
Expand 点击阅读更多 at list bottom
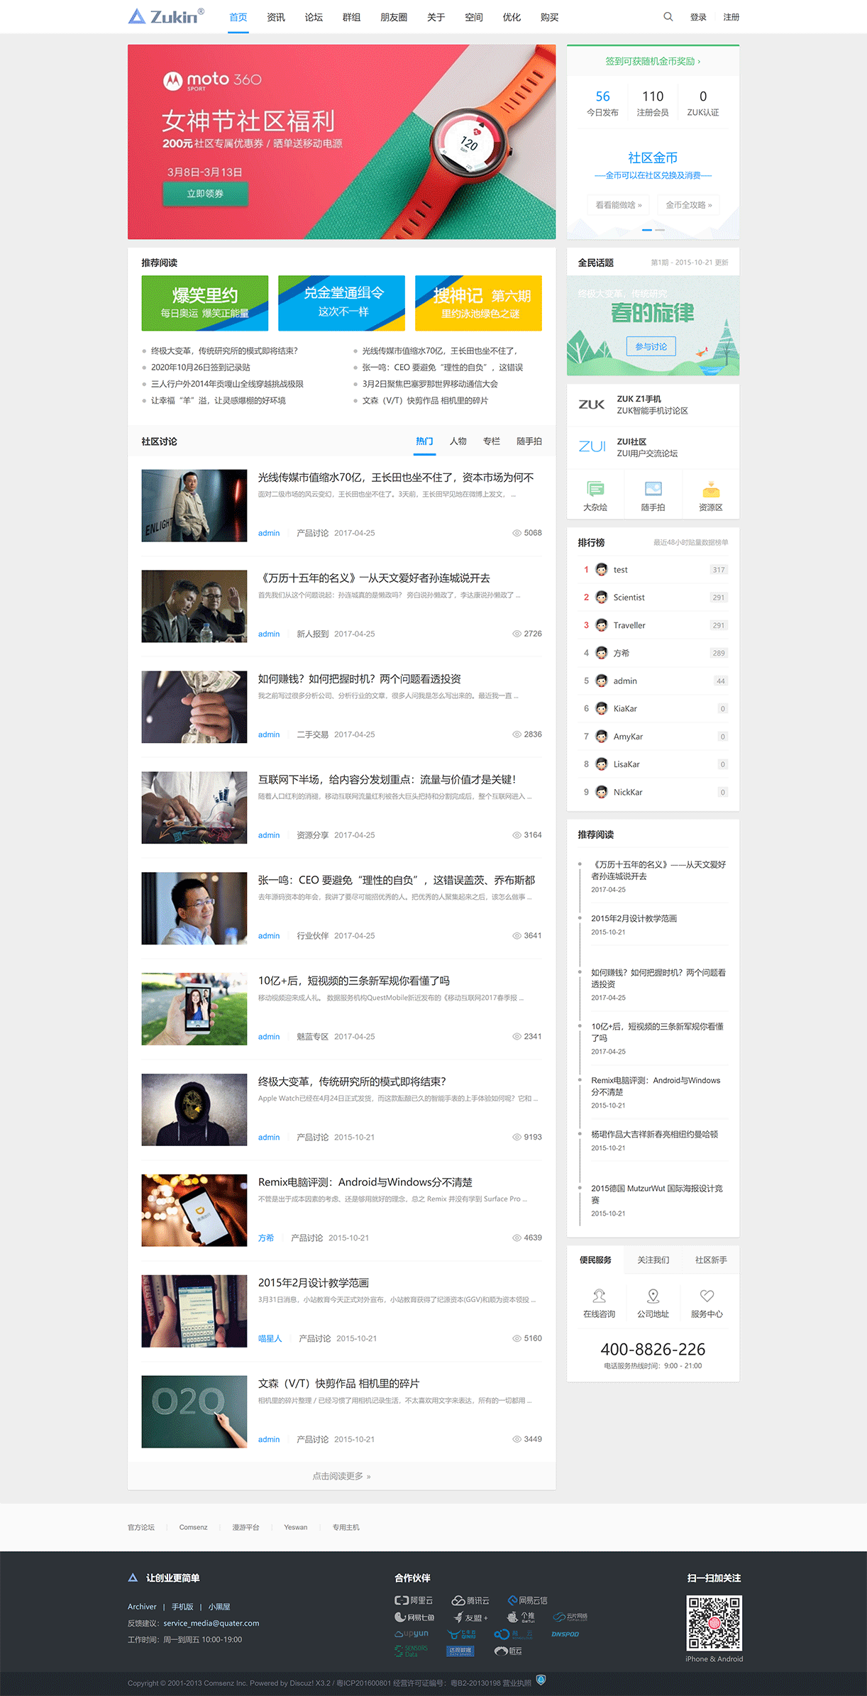341,1476
